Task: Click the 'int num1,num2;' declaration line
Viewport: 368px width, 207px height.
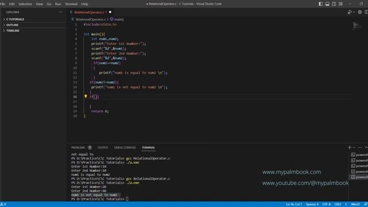Action: pyautogui.click(x=105, y=39)
